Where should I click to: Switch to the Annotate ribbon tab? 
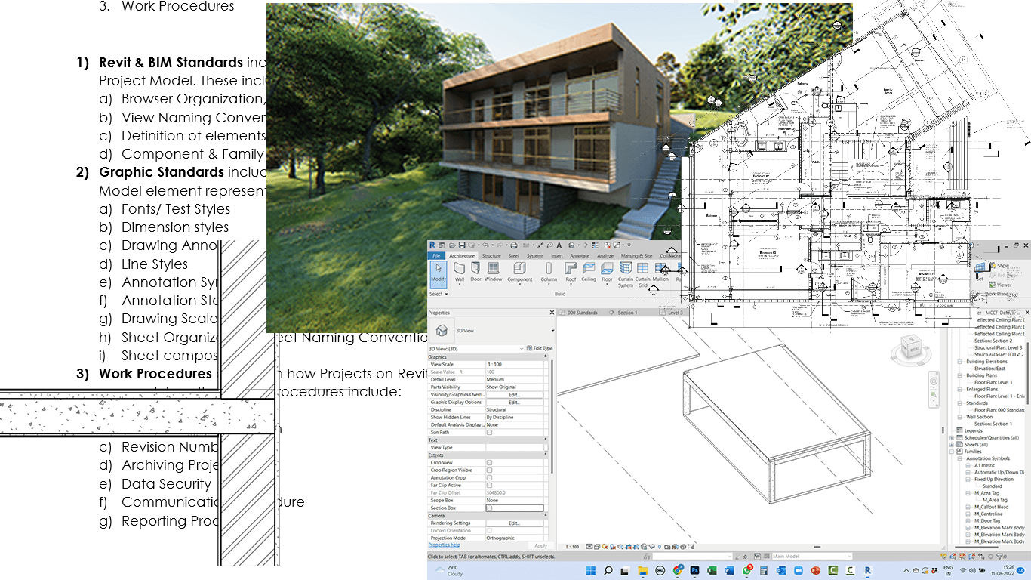tap(580, 256)
